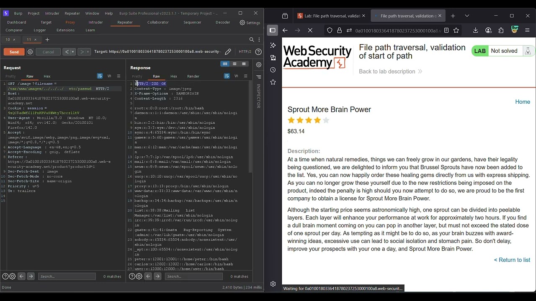Edit target with the pencil icon
This screenshot has height=301, width=536.
click(228, 52)
